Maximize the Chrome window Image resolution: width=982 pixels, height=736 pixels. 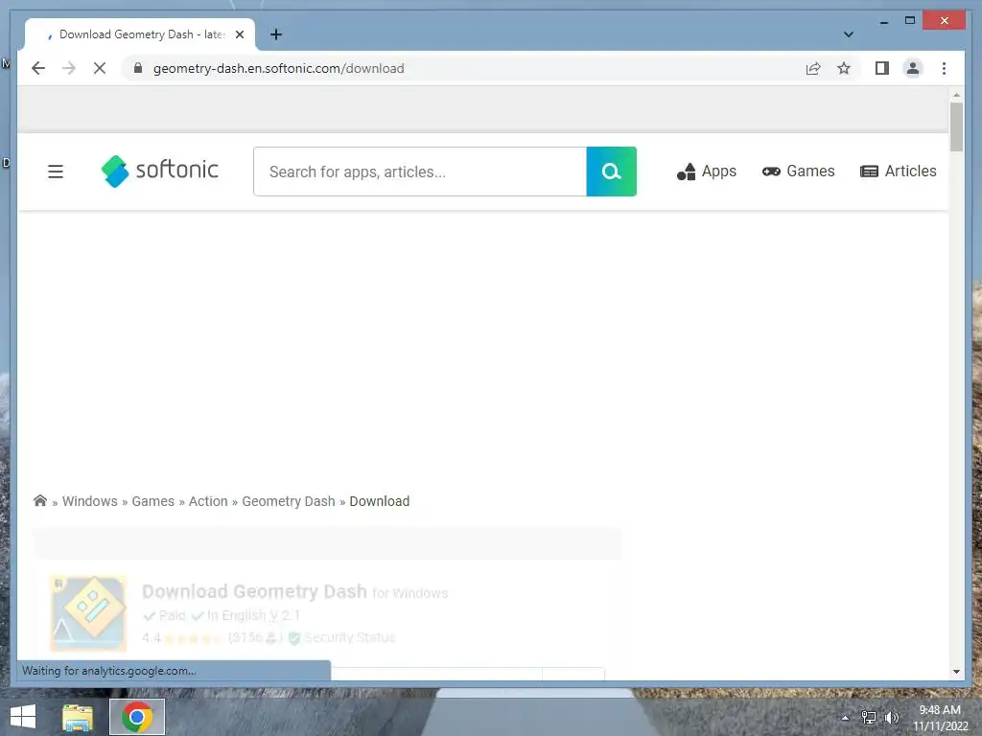(910, 21)
